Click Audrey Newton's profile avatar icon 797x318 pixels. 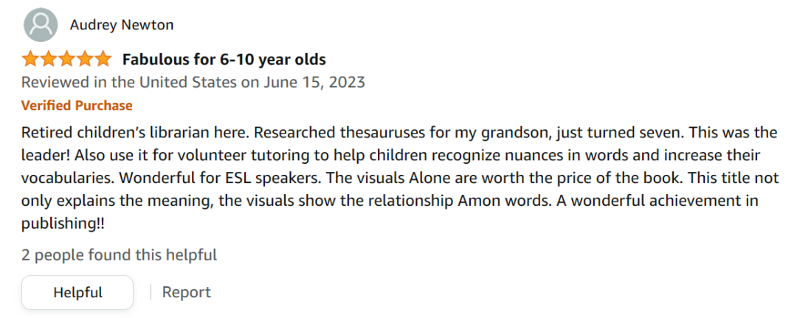41,24
